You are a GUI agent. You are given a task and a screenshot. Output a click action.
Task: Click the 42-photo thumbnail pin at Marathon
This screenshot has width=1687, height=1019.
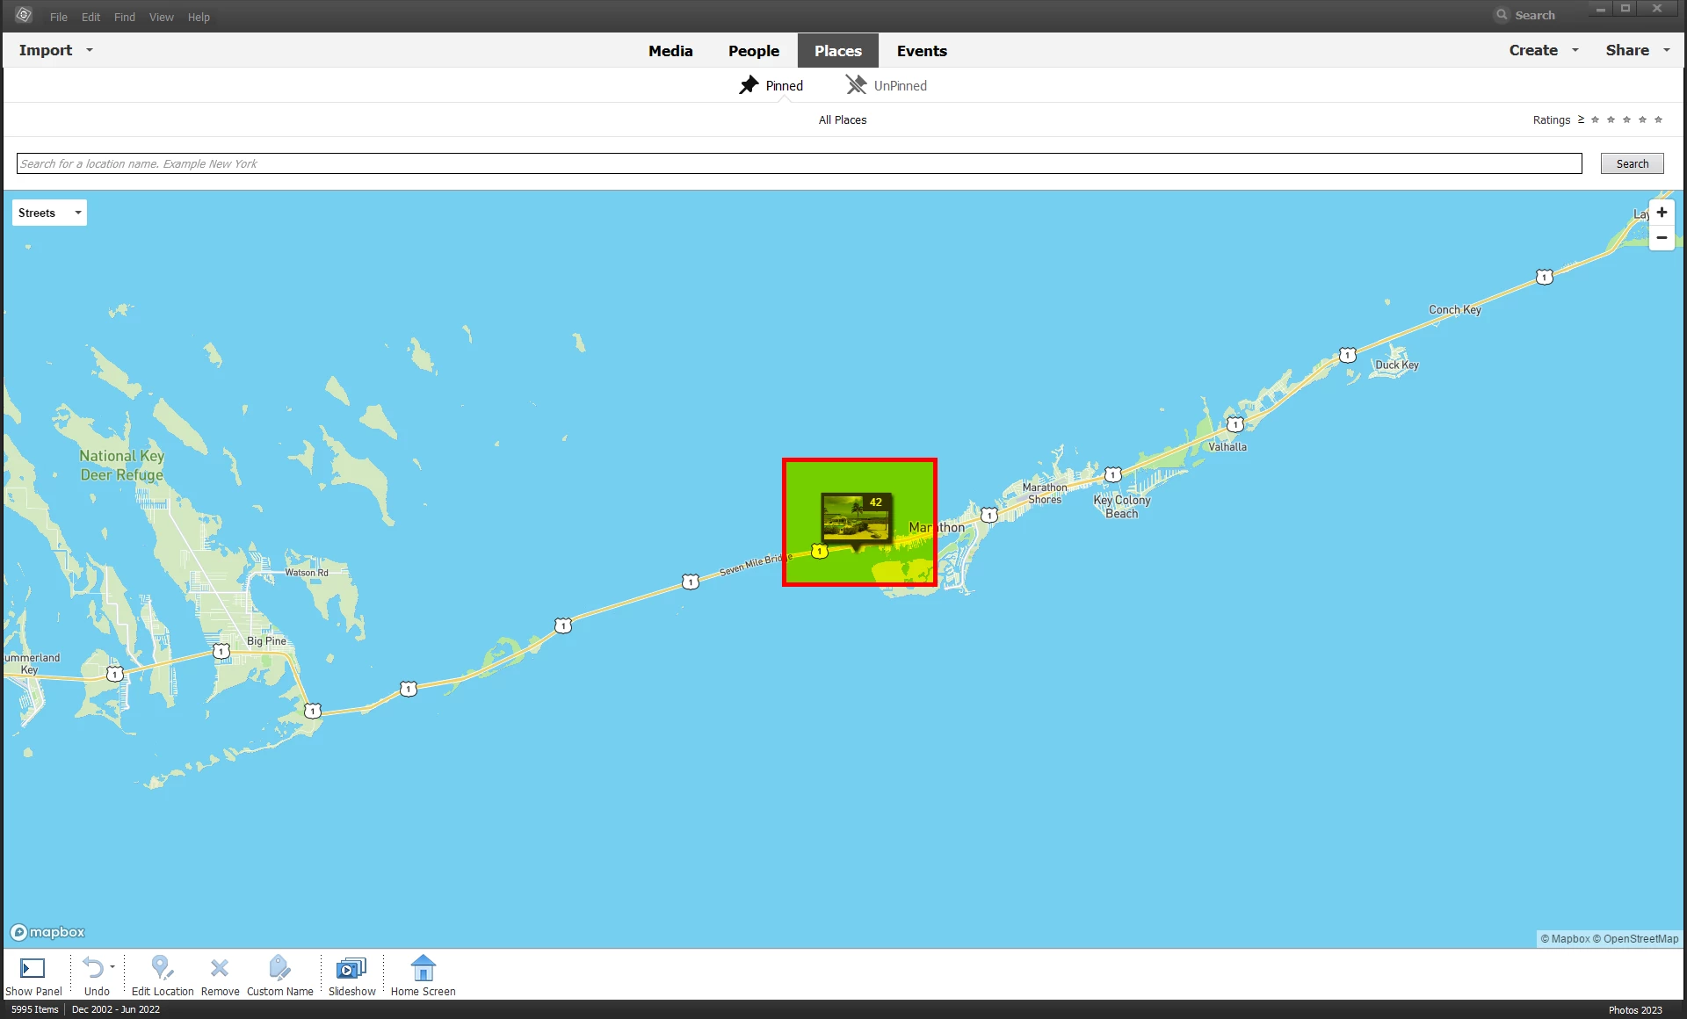pos(856,517)
